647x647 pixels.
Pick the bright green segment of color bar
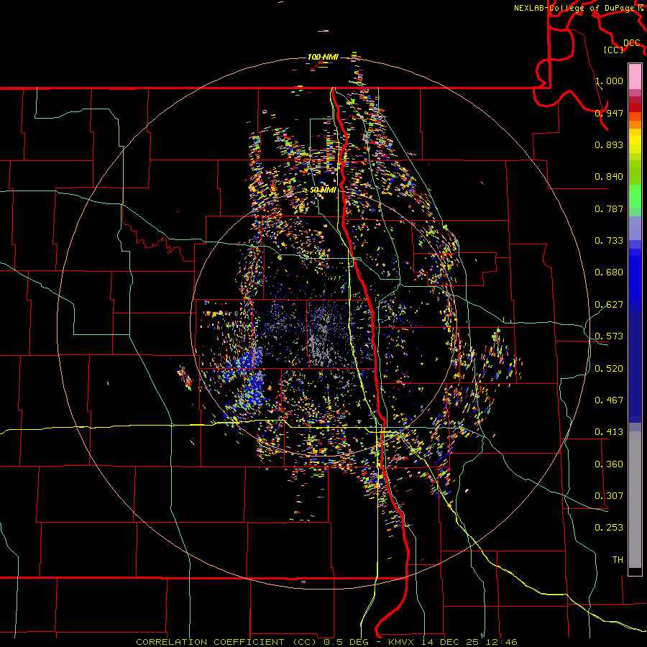click(635, 196)
